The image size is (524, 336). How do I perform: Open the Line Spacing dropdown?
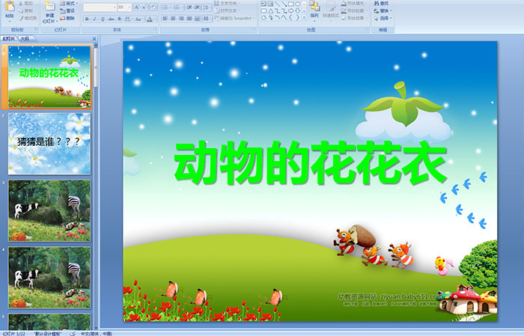[207, 7]
